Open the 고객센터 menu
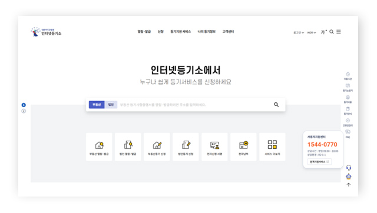Viewport: 377px width, 213px height. click(x=228, y=32)
